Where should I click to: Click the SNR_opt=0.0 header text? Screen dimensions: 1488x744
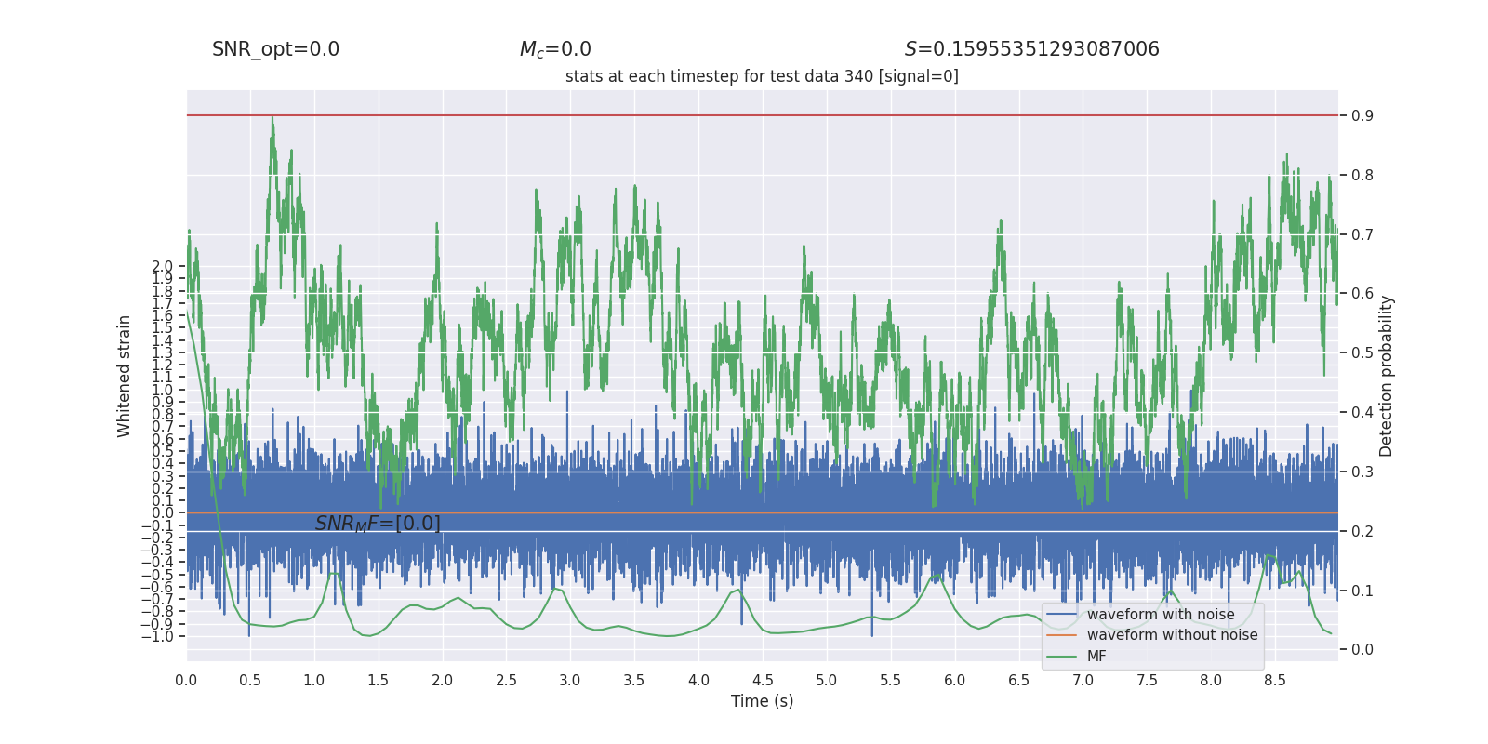(275, 49)
